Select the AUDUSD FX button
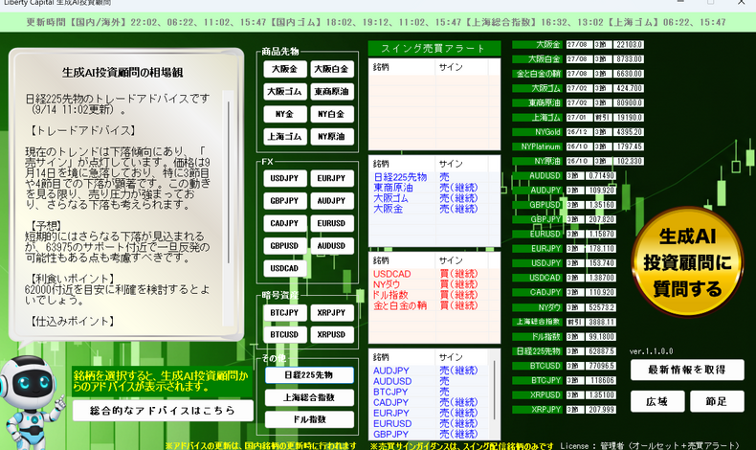 click(332, 245)
